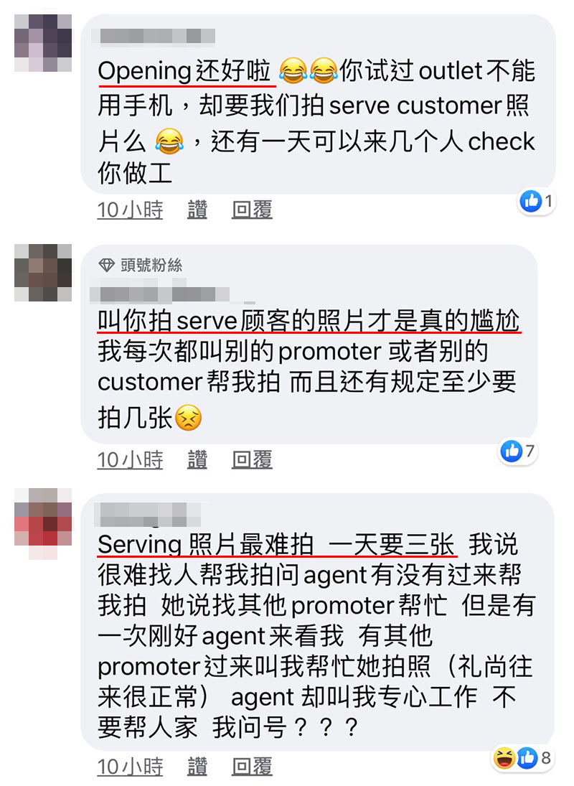574x786 pixels.
Task: Reply to the second comment via 回覆
Action: pyautogui.click(x=252, y=459)
